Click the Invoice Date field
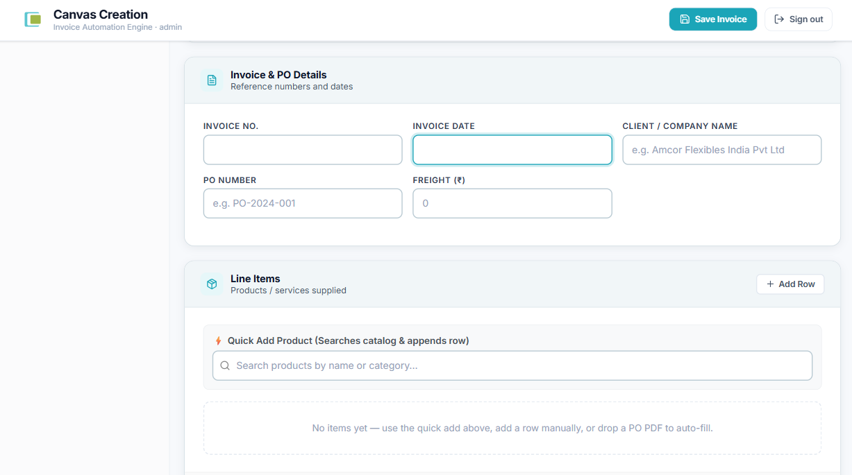The height and width of the screenshot is (475, 852). (512, 150)
